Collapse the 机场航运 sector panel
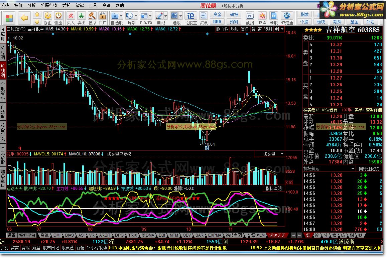Screen dimensions: 387x258 353,169
